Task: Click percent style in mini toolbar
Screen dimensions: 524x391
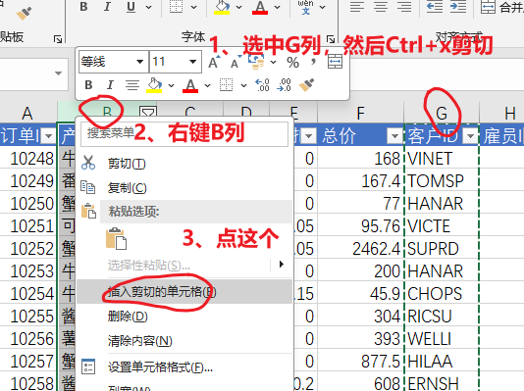Action: point(292,63)
